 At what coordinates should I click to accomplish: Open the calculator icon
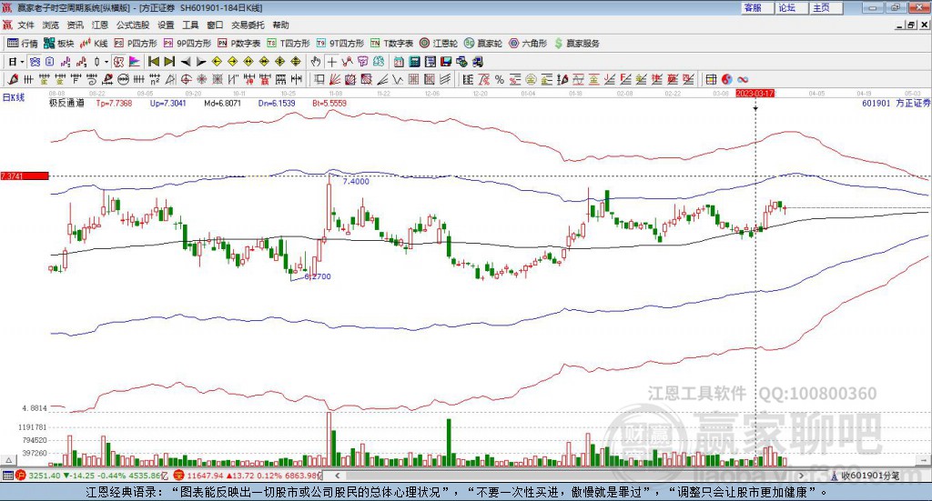(x=414, y=62)
